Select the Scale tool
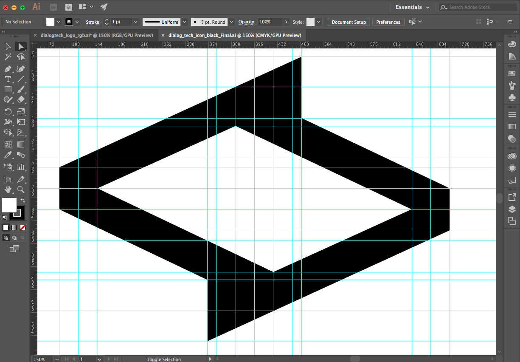 pos(20,112)
